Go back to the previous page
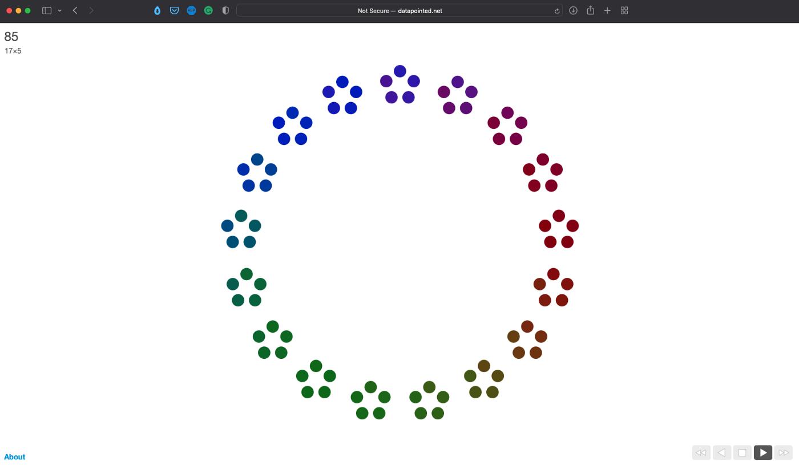799x465 pixels. point(75,10)
